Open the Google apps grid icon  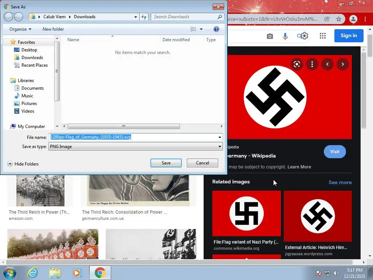(x=323, y=36)
